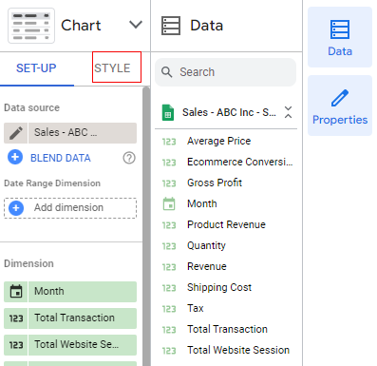377x366 pixels.
Task: Select the Sales - ABC Inc - S... source name
Action: tap(229, 112)
